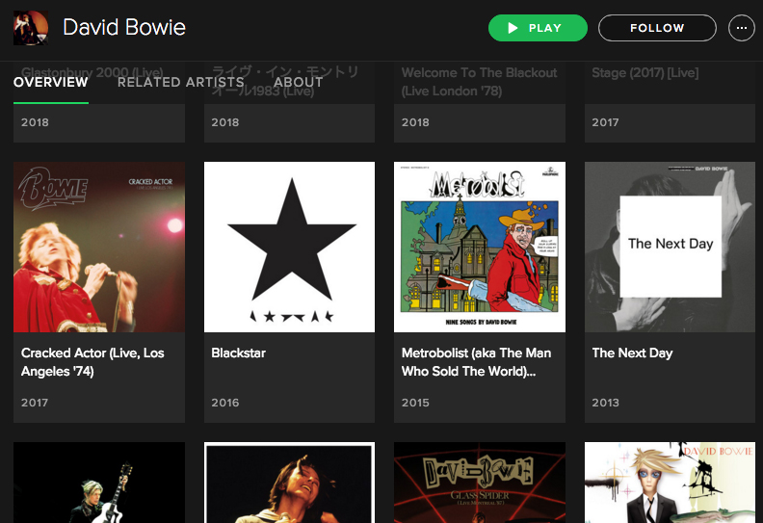Viewport: 763px width, 523px height.
Task: Click the green Play button
Action: [538, 28]
